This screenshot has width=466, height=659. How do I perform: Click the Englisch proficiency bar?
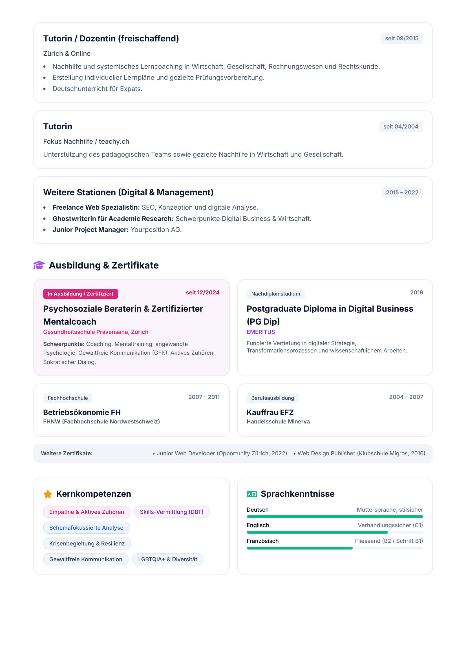coord(335,532)
